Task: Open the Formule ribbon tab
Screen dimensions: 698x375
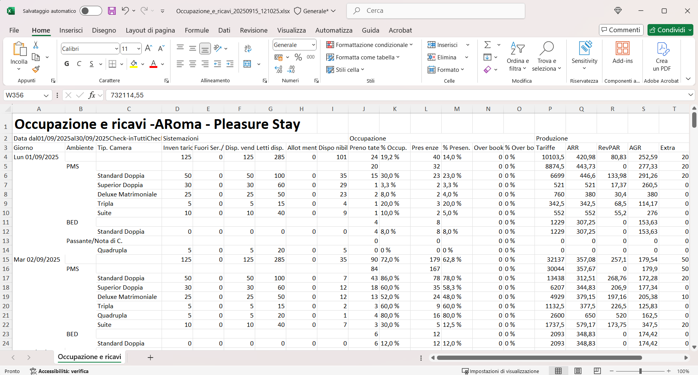Action: pos(197,30)
